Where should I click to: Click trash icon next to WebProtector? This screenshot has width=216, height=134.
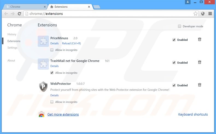tap(200, 85)
